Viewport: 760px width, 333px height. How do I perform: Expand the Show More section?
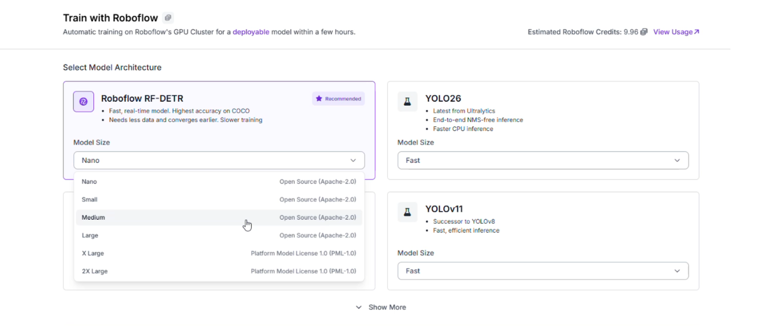(x=381, y=308)
